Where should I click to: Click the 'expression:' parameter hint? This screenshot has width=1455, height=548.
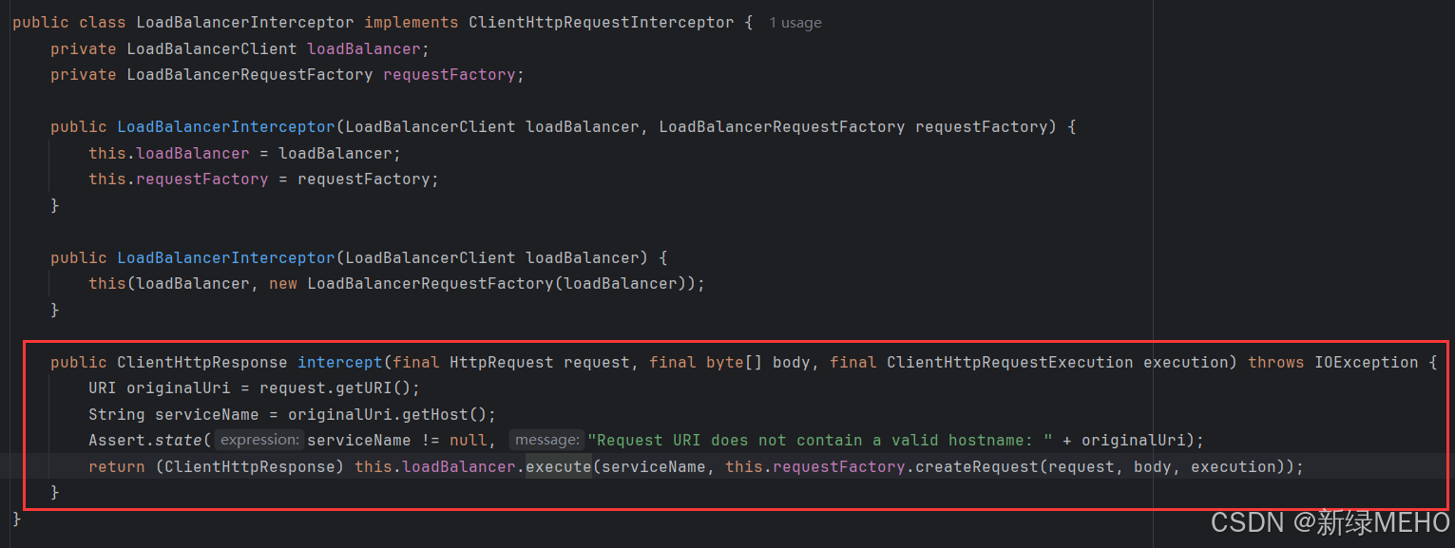(x=260, y=440)
